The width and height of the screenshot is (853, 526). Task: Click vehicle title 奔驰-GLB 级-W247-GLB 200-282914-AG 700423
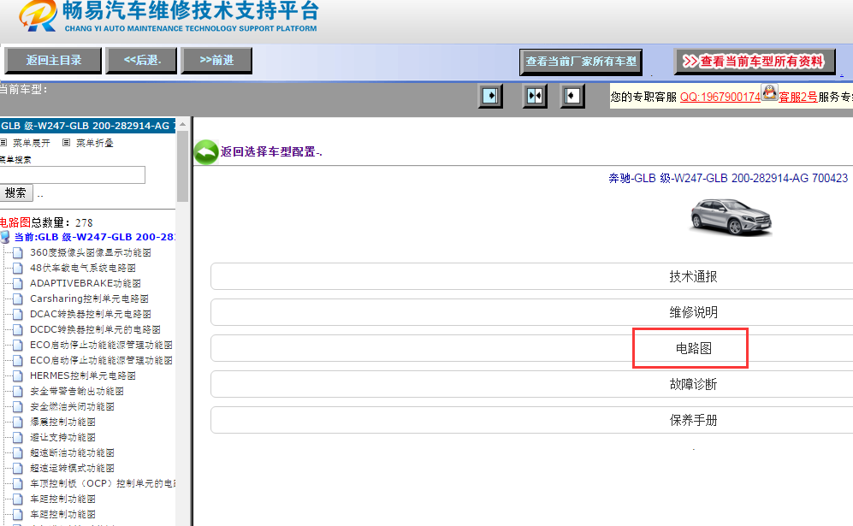728,179
